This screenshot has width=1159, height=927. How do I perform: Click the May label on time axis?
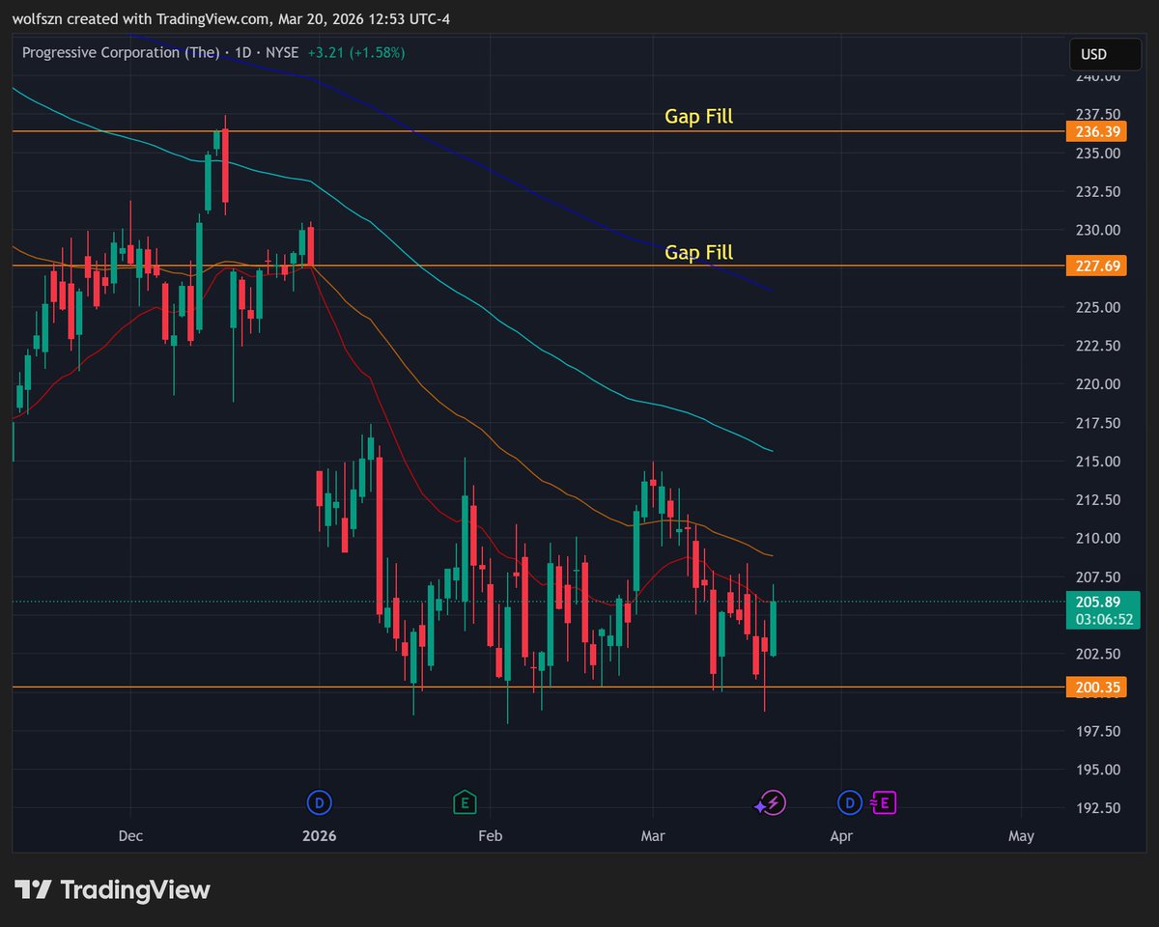click(1021, 836)
